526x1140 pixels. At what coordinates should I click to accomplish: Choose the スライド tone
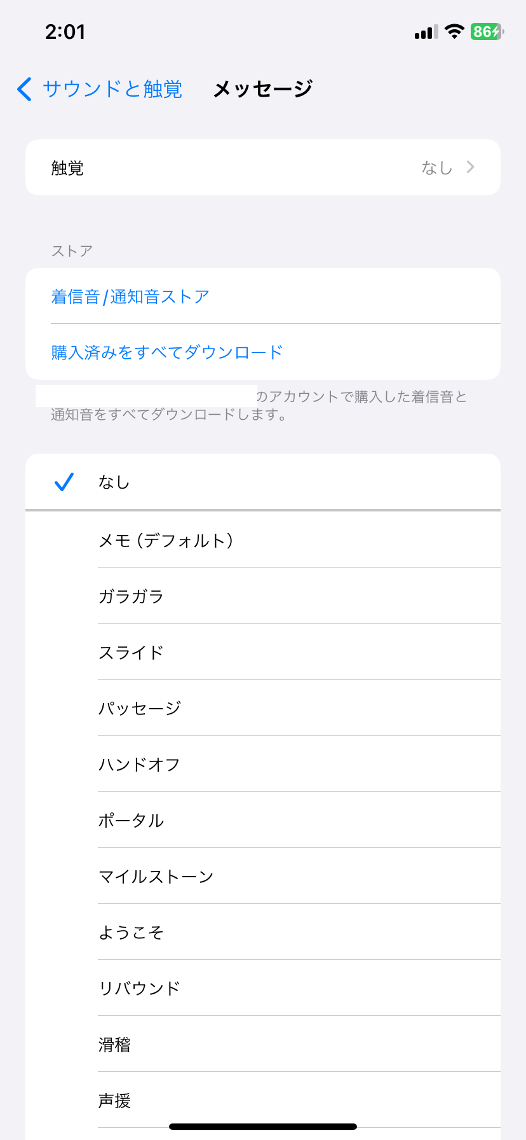131,653
